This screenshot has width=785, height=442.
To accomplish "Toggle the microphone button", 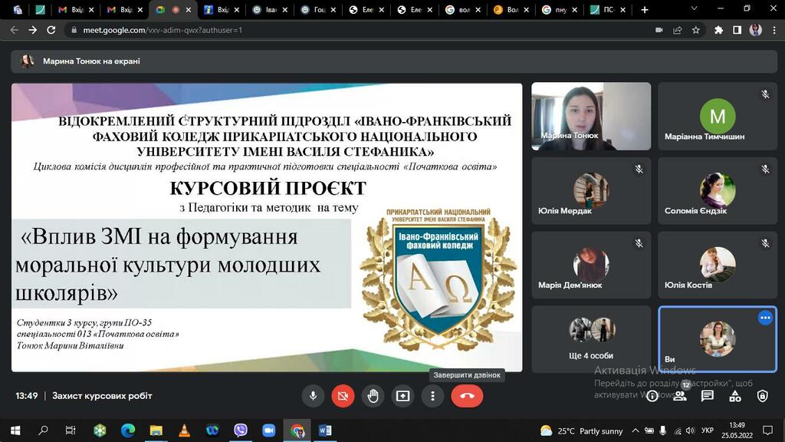I will click(x=314, y=396).
